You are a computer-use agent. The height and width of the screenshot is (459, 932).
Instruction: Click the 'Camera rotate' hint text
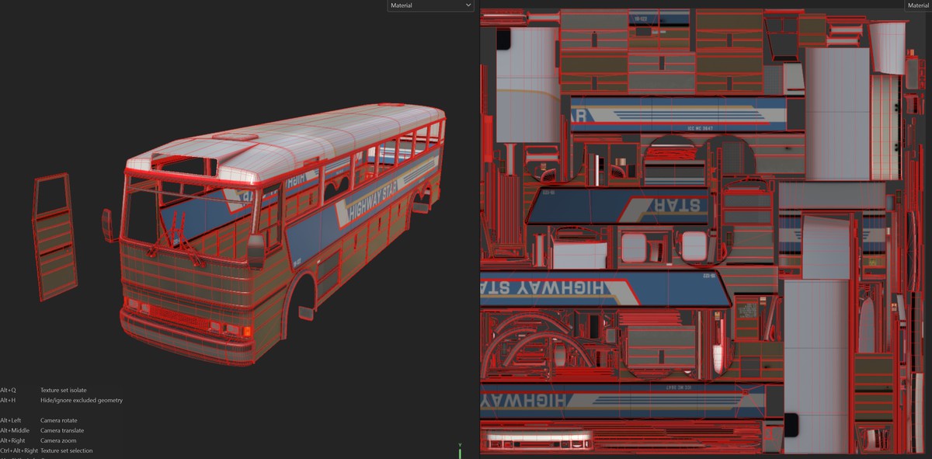59,420
